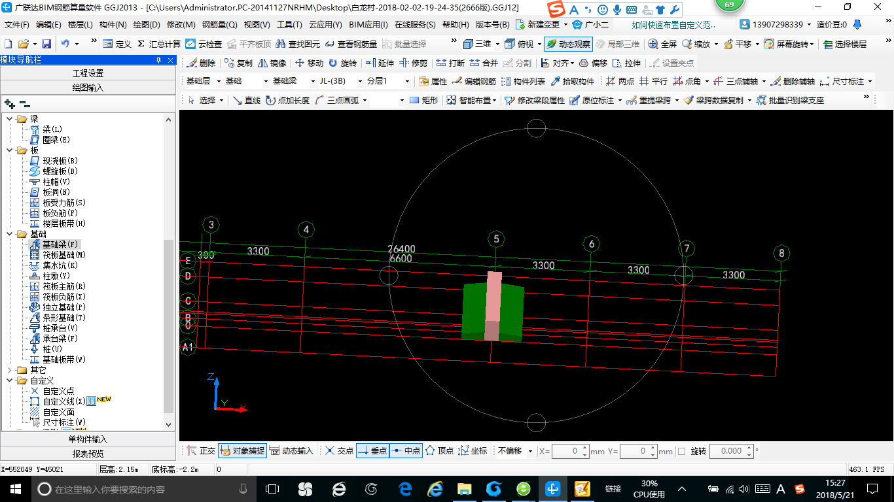Select 筏板基础(M) in the tree
The image size is (894, 502).
click(x=64, y=255)
